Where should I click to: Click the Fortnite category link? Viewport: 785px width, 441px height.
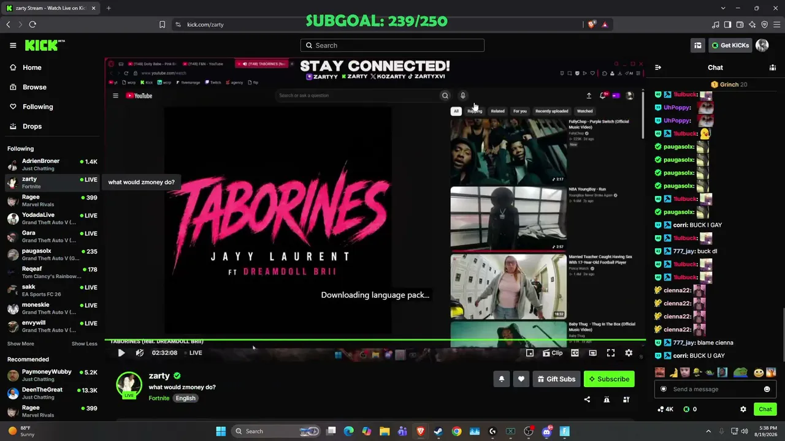point(159,398)
